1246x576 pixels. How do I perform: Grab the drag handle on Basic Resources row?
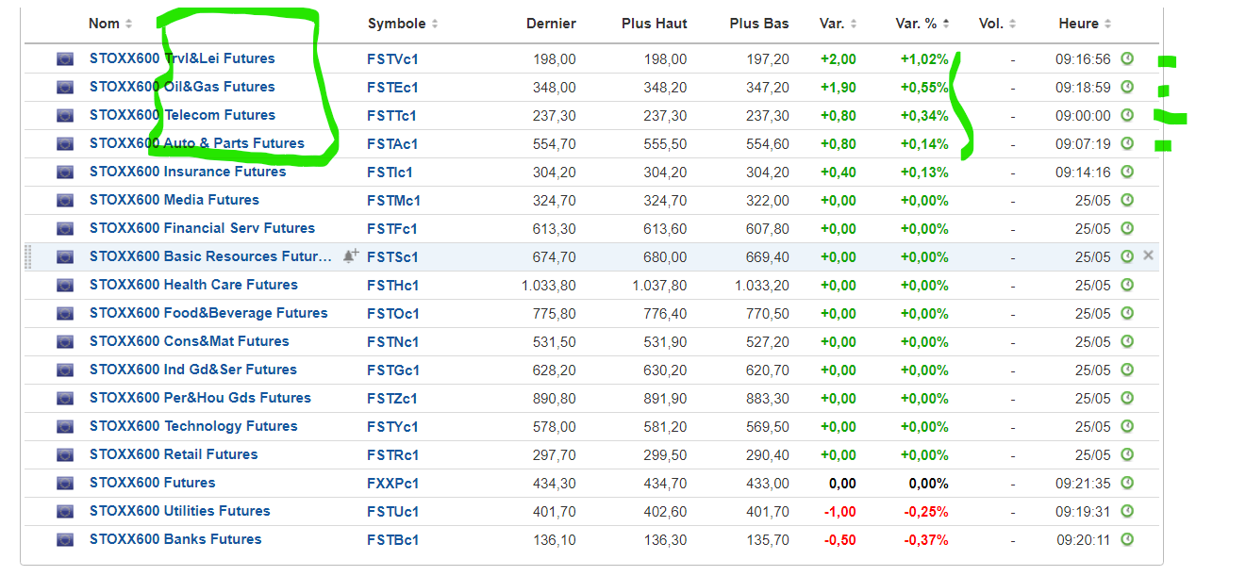tap(28, 256)
